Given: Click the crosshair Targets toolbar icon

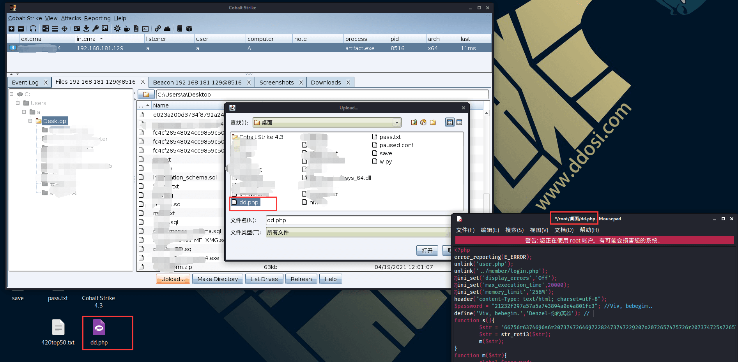Looking at the screenshot, I should click(x=65, y=28).
